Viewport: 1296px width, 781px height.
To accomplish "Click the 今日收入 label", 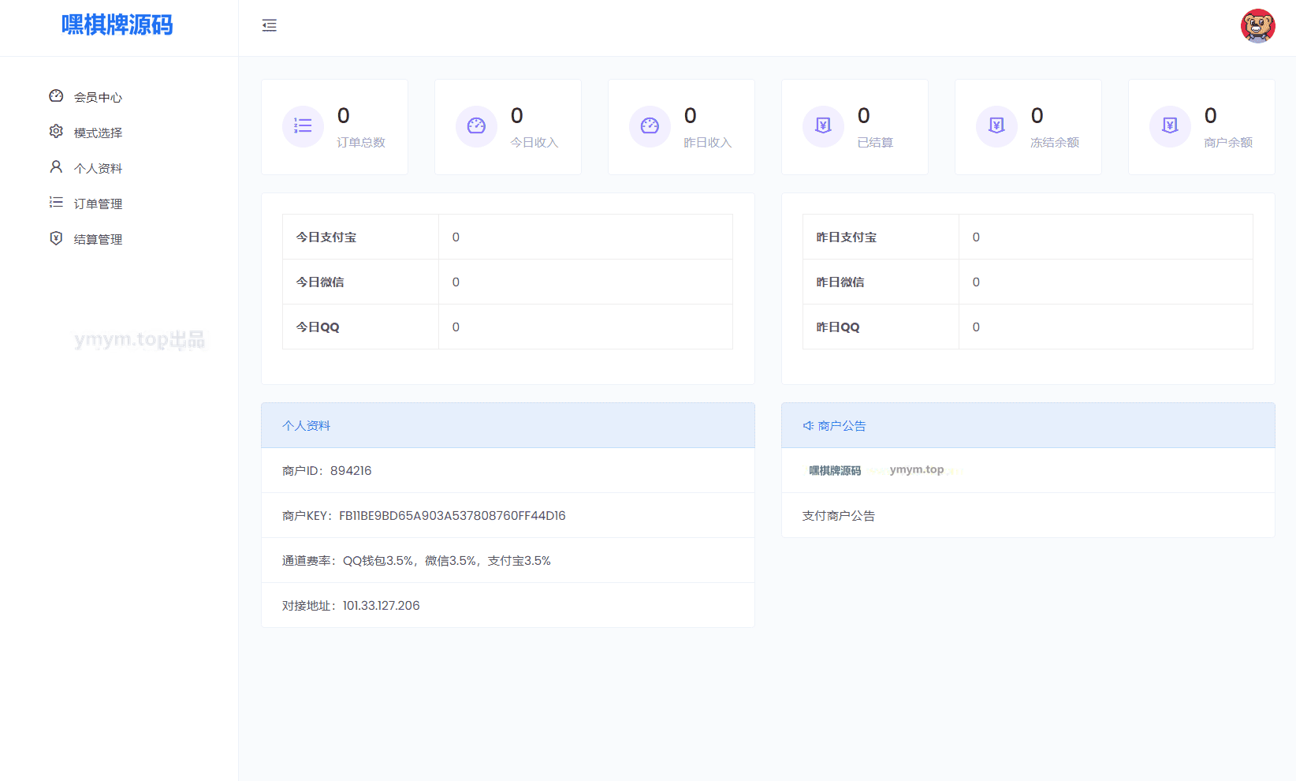I will tap(534, 143).
